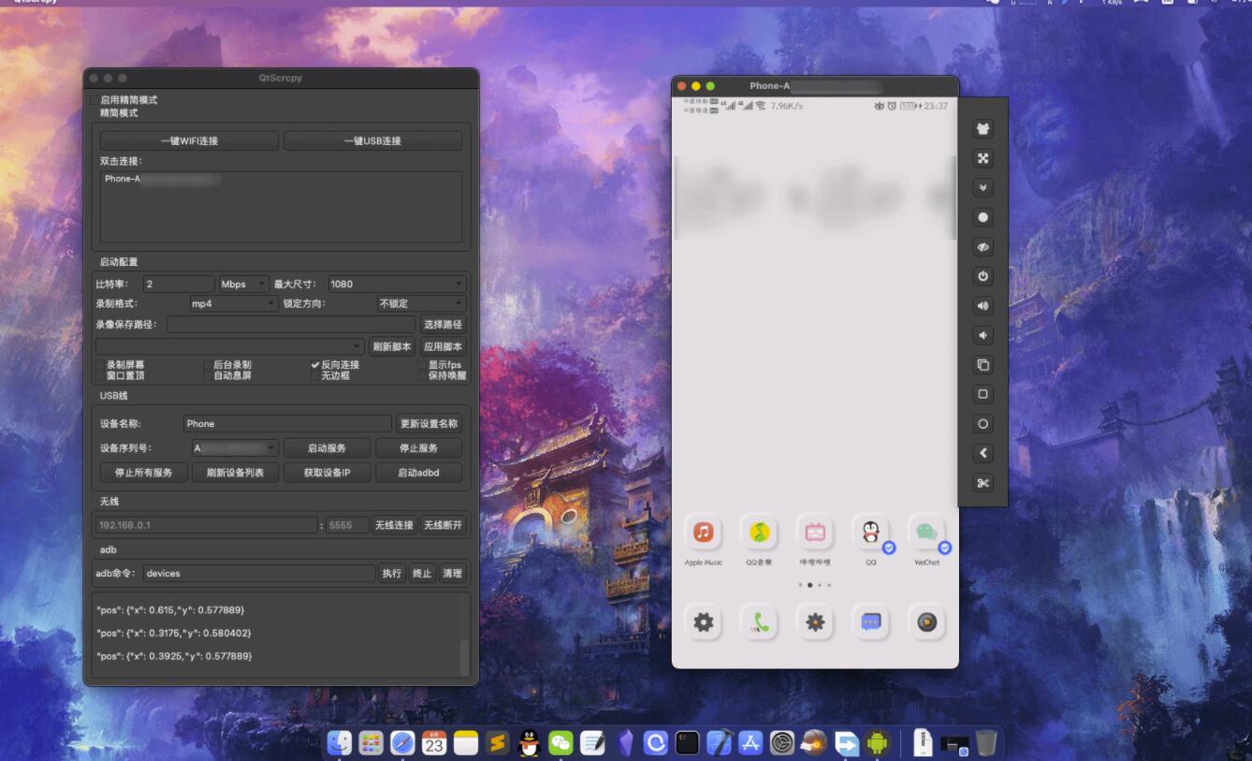Click the 刷新脚本 button
Screen dimensions: 1252x761
392,346
